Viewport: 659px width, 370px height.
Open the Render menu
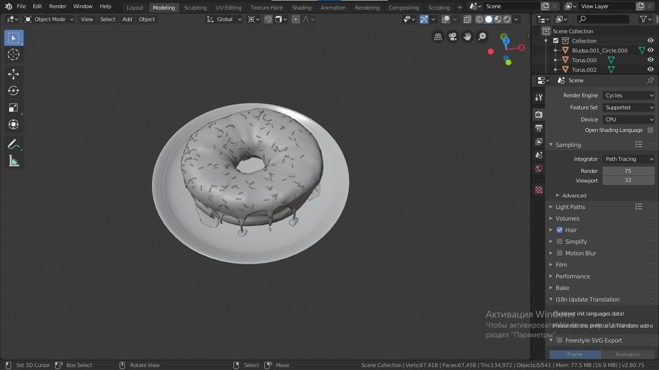pyautogui.click(x=58, y=6)
